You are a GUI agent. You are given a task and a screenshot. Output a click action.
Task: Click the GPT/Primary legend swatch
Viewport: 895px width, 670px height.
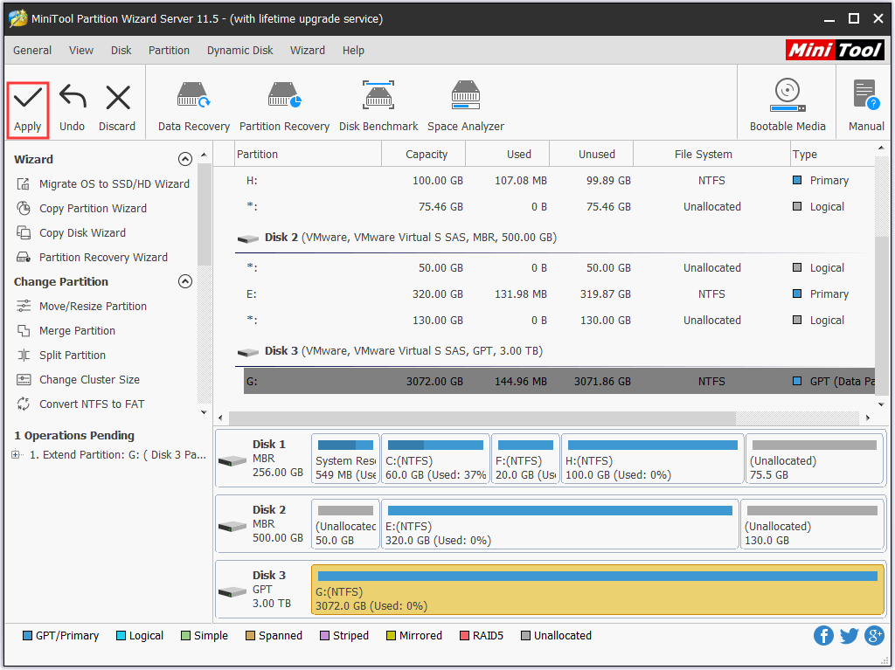click(x=27, y=636)
